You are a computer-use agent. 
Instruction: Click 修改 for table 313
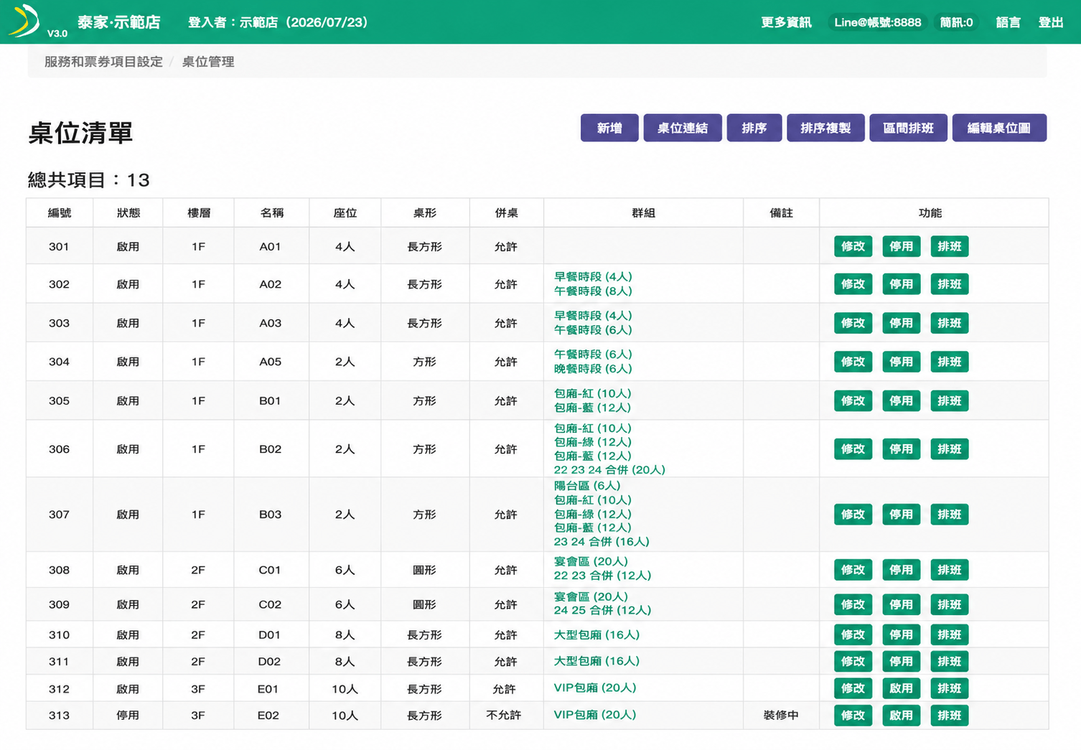tap(853, 715)
